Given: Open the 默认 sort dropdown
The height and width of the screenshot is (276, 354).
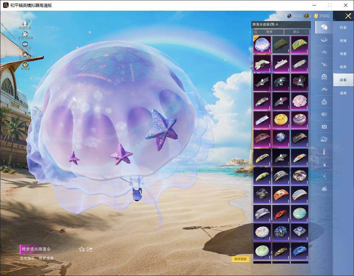Looking at the screenshot, I should pyautogui.click(x=297, y=32).
